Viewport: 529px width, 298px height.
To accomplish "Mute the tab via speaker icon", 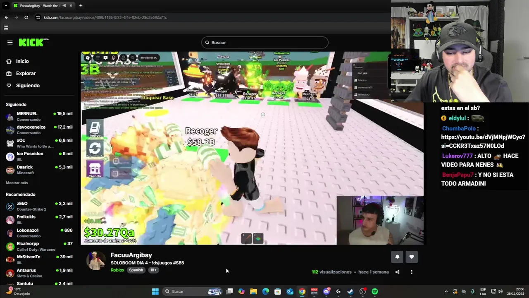I will coord(64,5).
